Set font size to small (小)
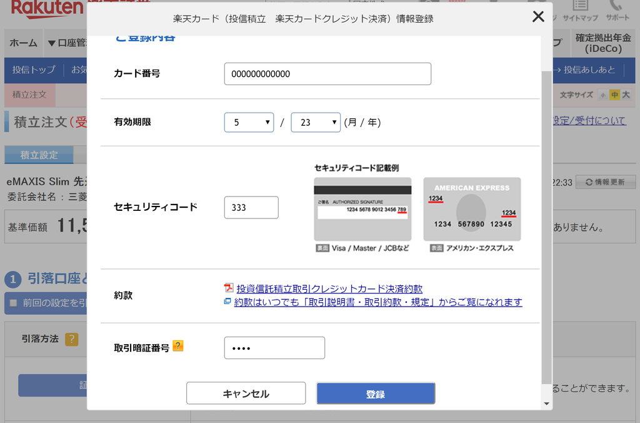 pos(603,95)
